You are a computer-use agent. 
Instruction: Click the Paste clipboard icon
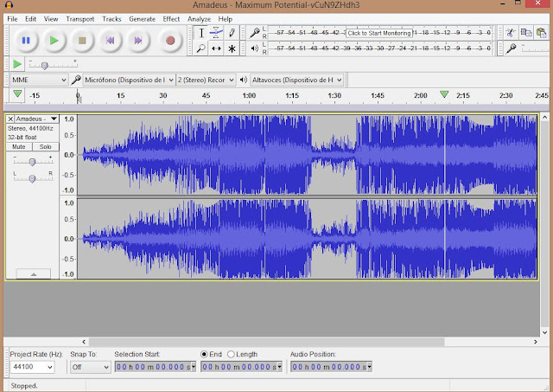[542, 33]
